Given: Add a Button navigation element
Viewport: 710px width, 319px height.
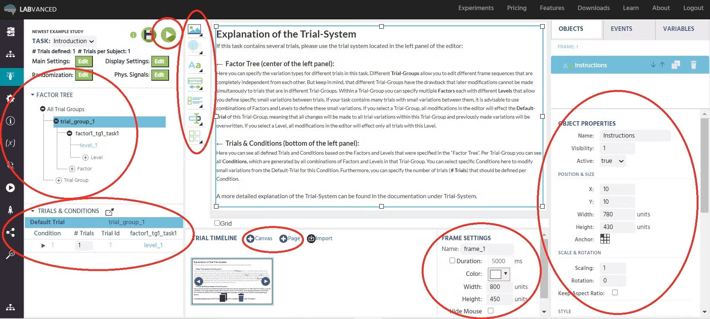Looking at the screenshot, I should click(x=195, y=83).
